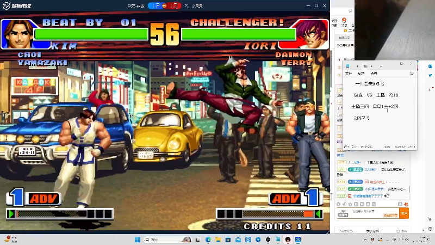This screenshot has width=435, height=245.
Task: Open Notepad settings gear icon
Action: pyautogui.click(x=412, y=73)
